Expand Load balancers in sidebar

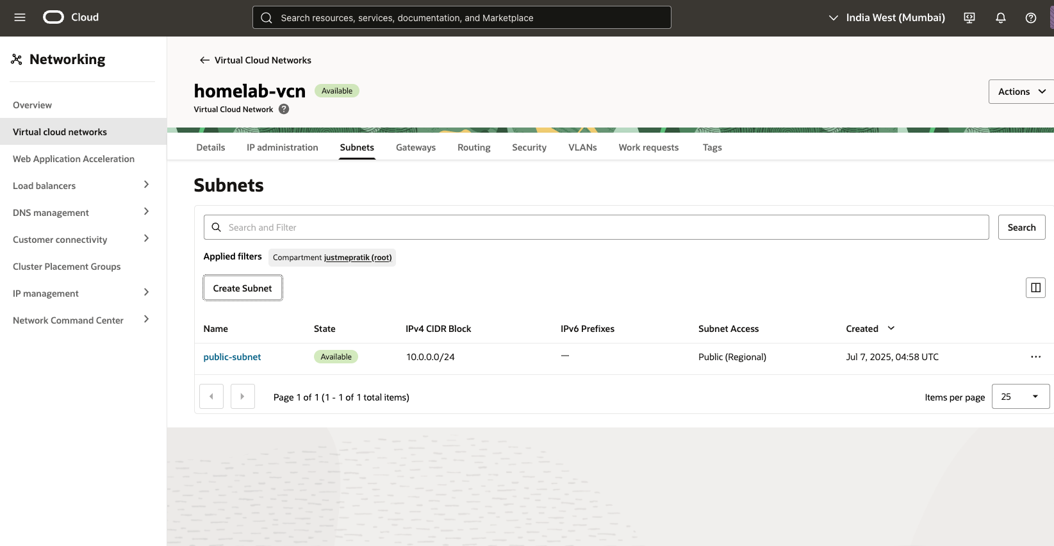(x=146, y=185)
